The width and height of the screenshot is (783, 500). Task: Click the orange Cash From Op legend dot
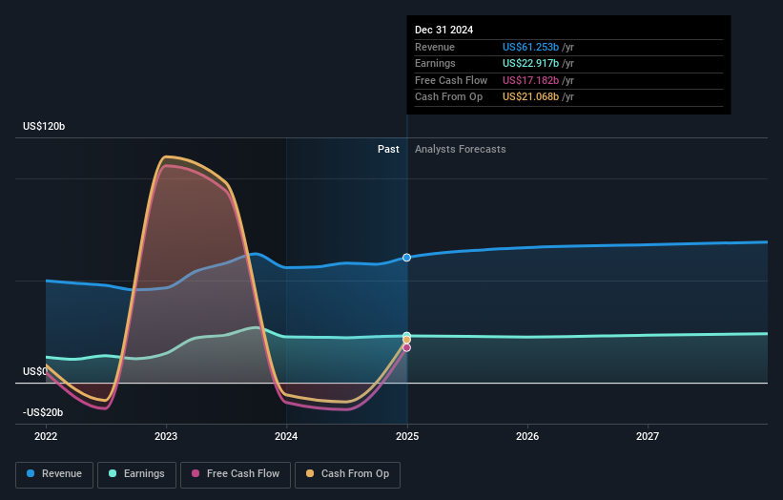tap(310, 473)
